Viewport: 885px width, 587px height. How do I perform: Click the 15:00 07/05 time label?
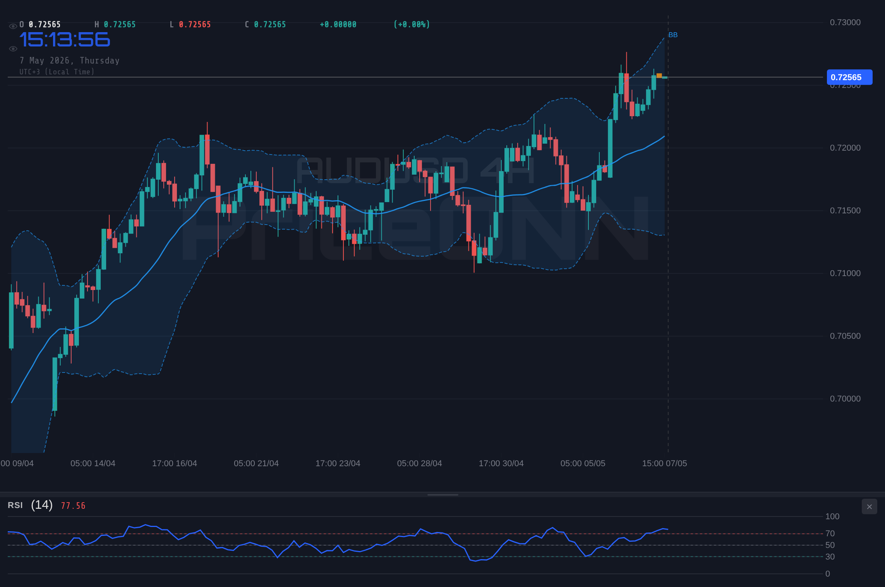coord(665,463)
